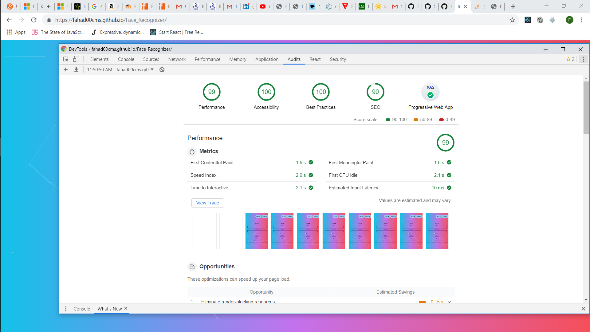The image size is (590, 332).
Task: Jump to the Progressive Web App score gauge
Action: tap(430, 92)
